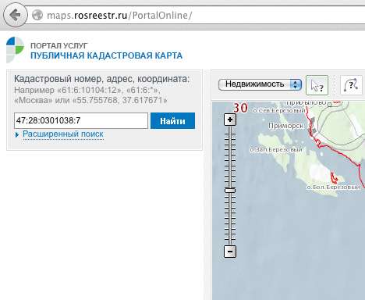365x300 pixels.
Task: Click the Найти search button
Action: pos(172,120)
